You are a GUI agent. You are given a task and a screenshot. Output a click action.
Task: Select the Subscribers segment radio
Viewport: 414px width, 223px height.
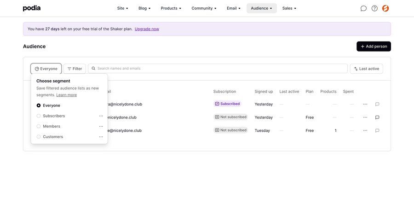coord(39,116)
